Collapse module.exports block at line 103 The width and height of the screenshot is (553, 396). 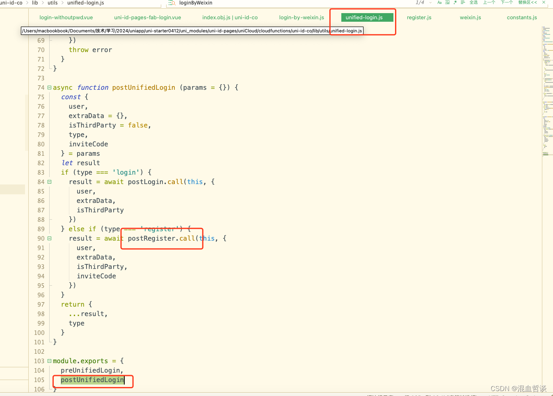(49, 361)
